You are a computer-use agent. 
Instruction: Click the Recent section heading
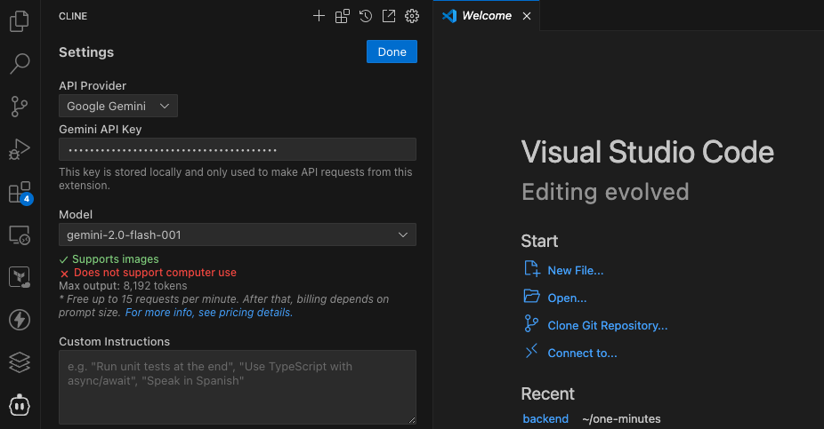547,393
